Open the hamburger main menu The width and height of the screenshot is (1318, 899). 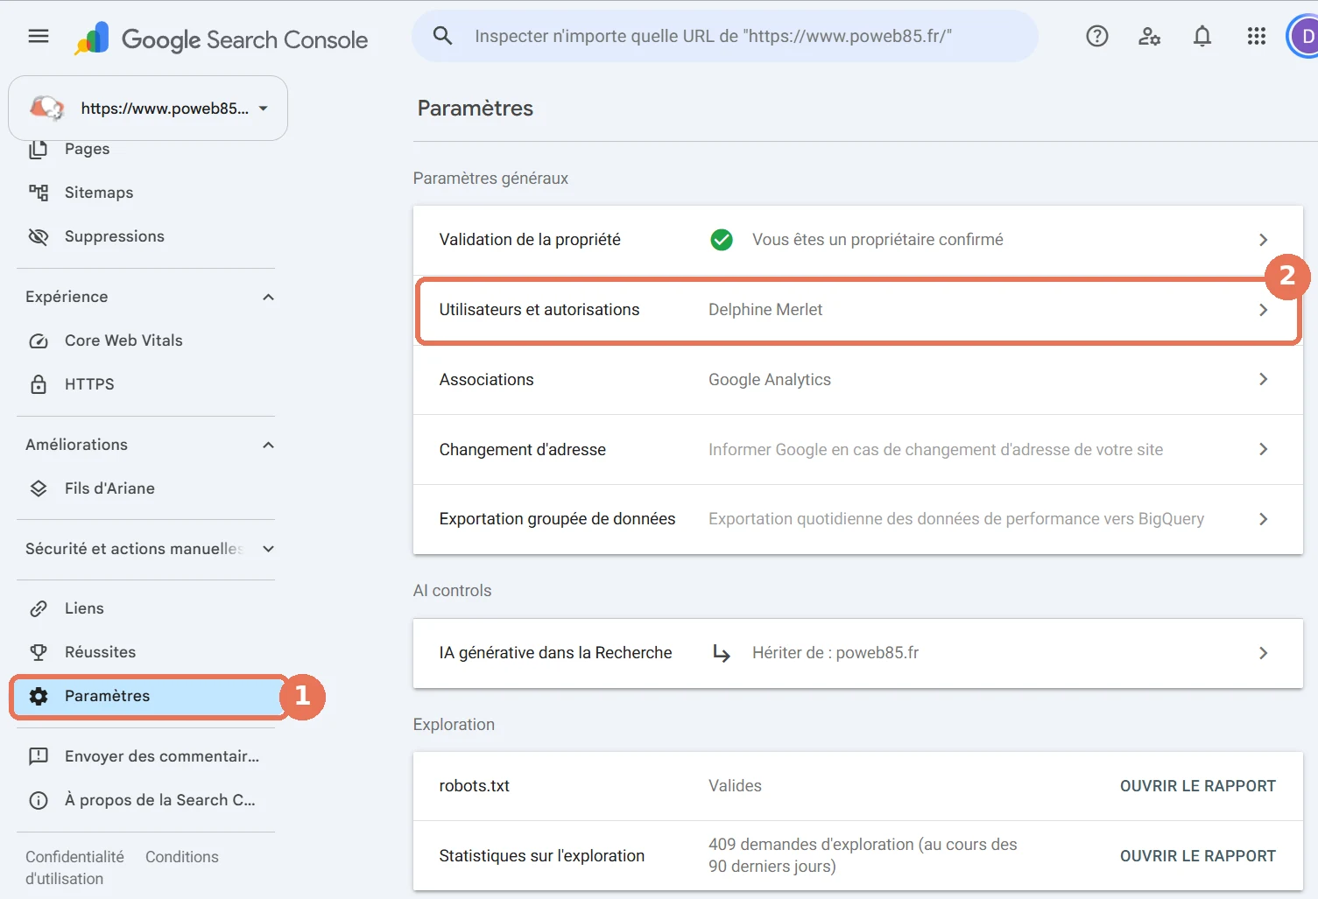coord(39,36)
